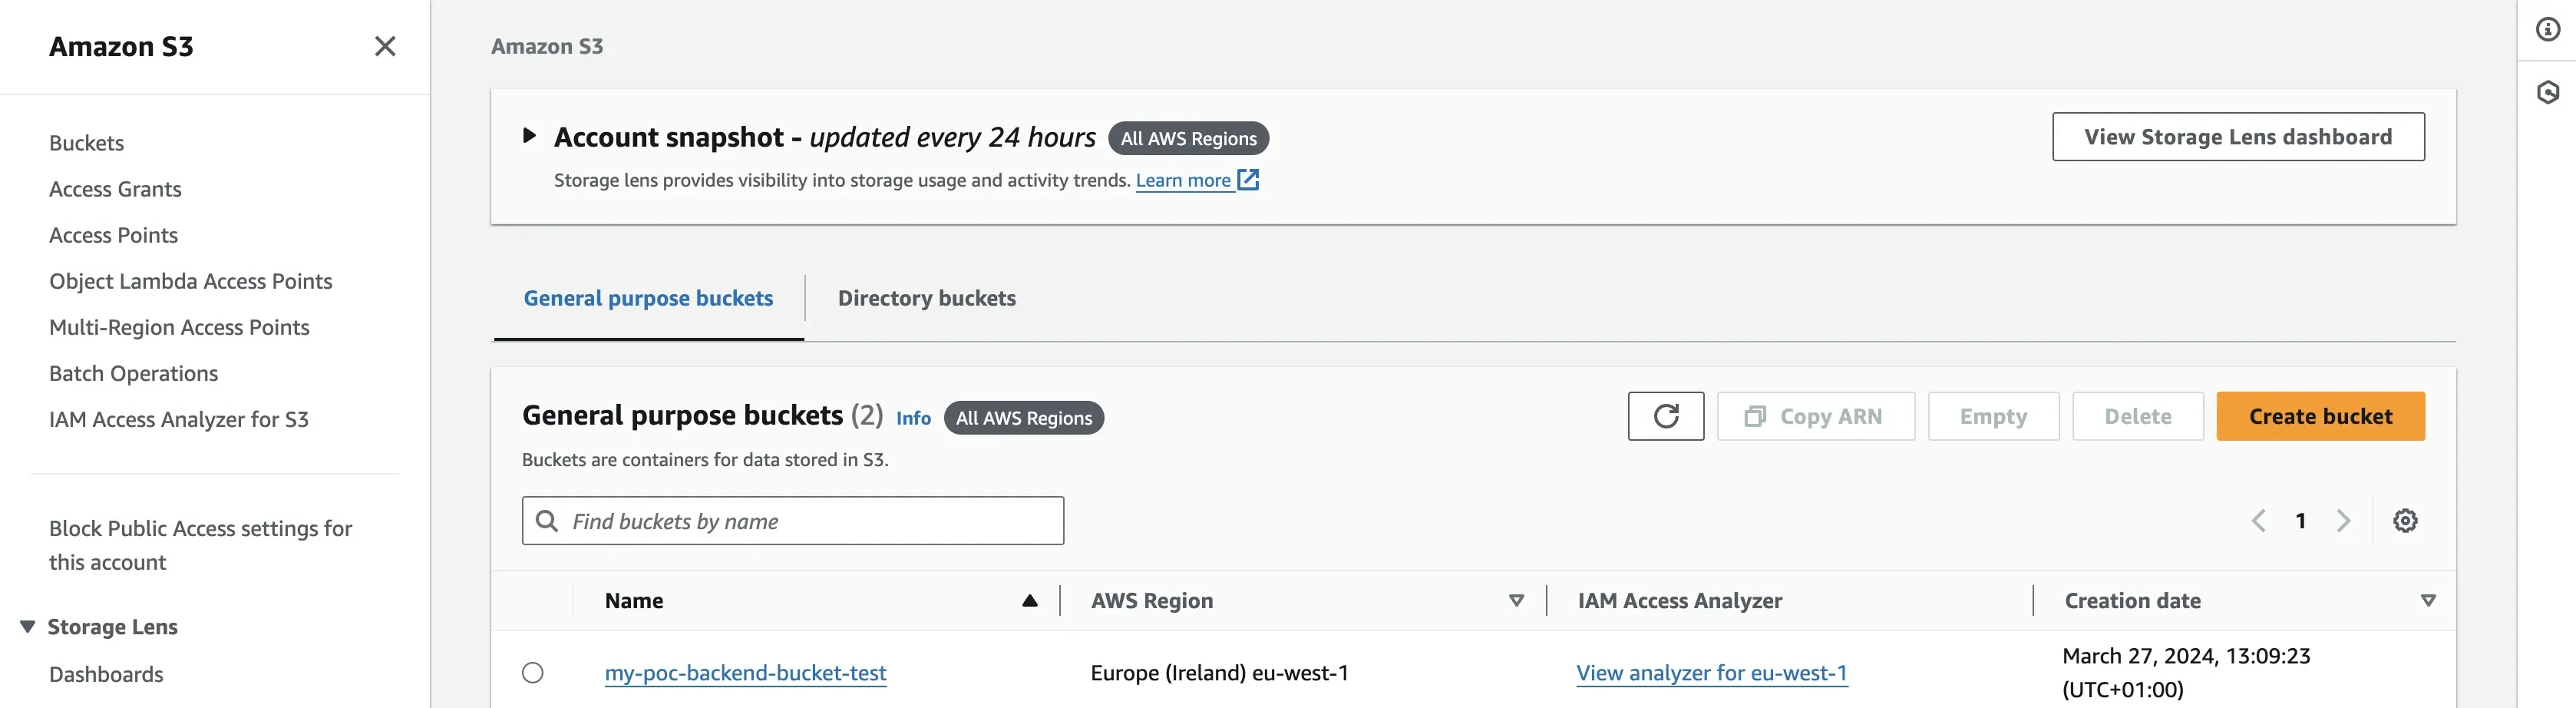Click All AWS Regions badge beside Info

tap(1023, 418)
